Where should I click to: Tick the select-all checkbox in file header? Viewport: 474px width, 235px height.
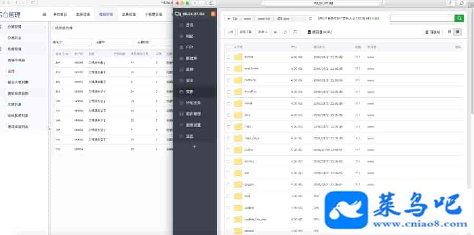[x=228, y=47]
